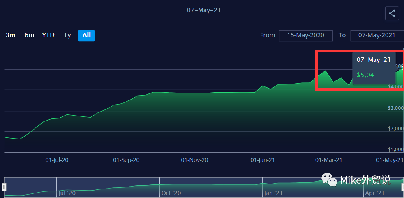Click the 01-Nov-20 axis label
The height and width of the screenshot is (198, 404).
[x=194, y=160]
